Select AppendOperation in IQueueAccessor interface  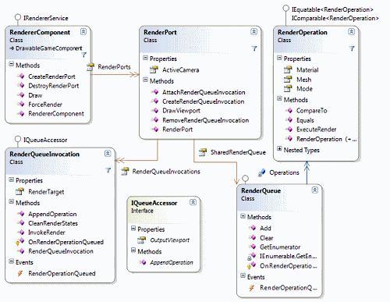[172, 262]
